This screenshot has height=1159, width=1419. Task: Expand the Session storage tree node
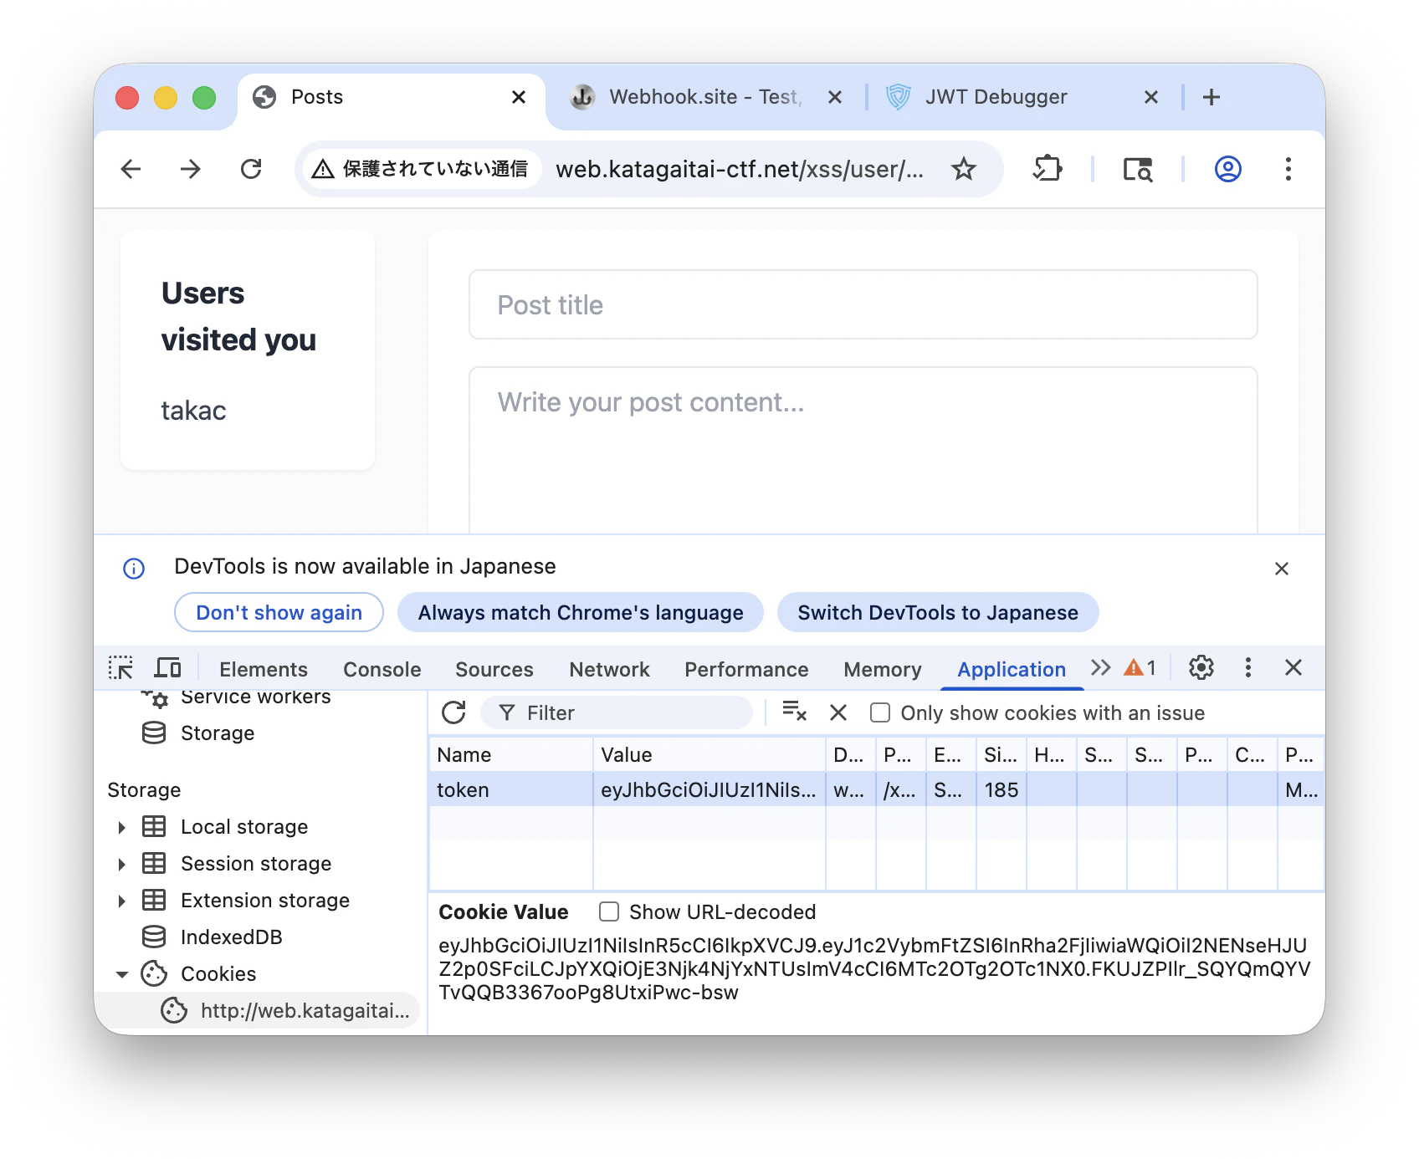(x=122, y=864)
